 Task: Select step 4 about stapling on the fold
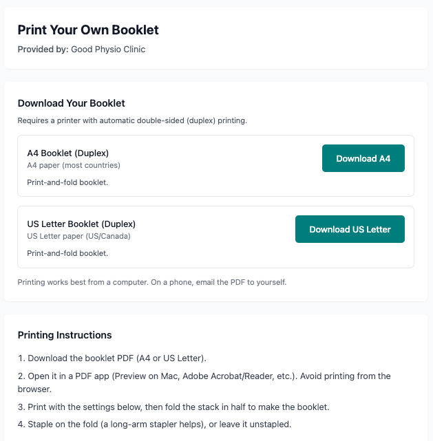154,424
